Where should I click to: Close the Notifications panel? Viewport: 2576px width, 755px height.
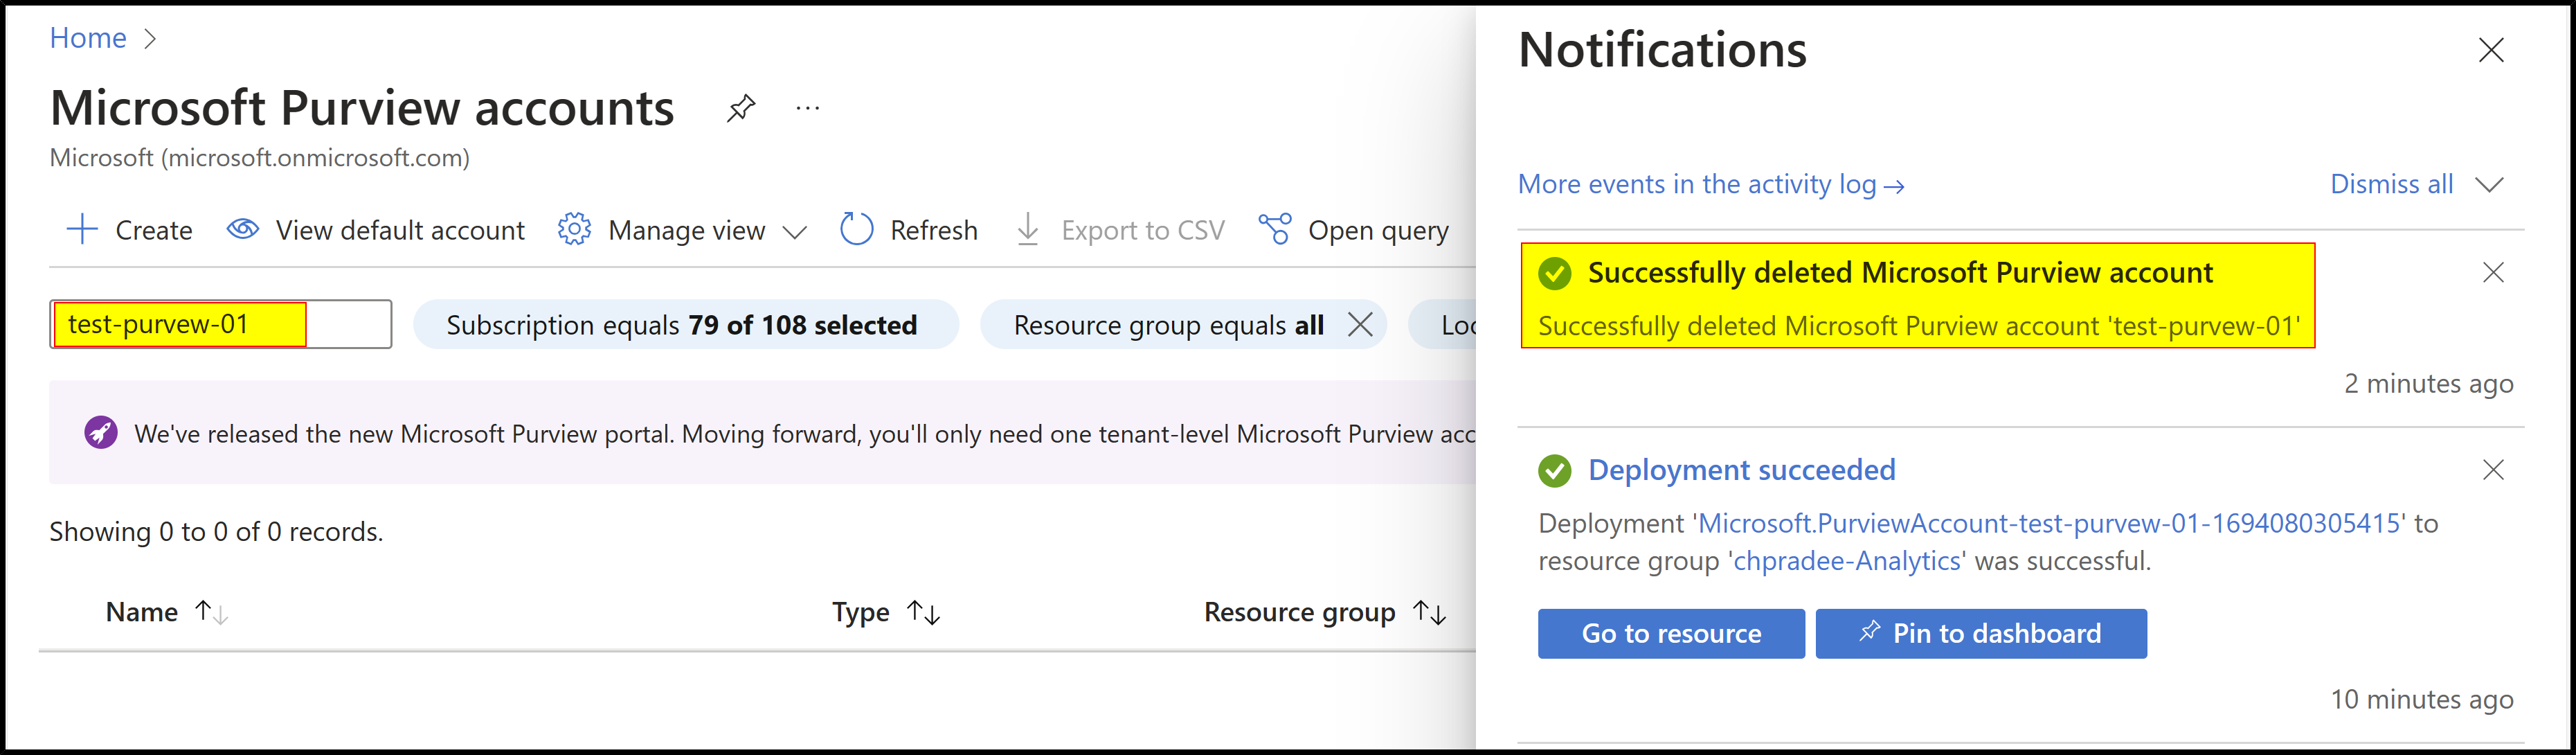[2491, 50]
